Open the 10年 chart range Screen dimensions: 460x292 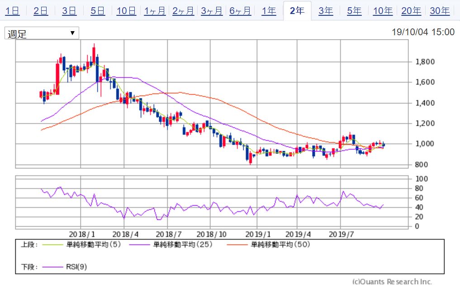[x=383, y=11]
